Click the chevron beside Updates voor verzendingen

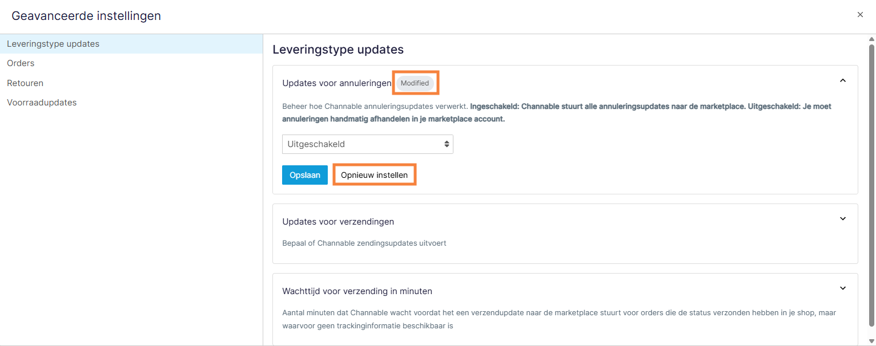tap(842, 218)
